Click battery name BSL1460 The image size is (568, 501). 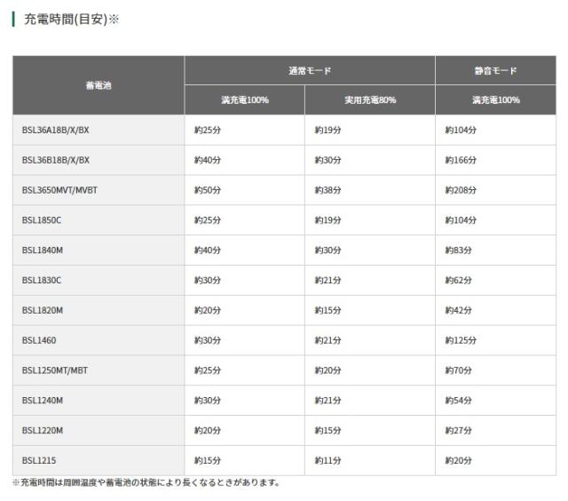39,341
